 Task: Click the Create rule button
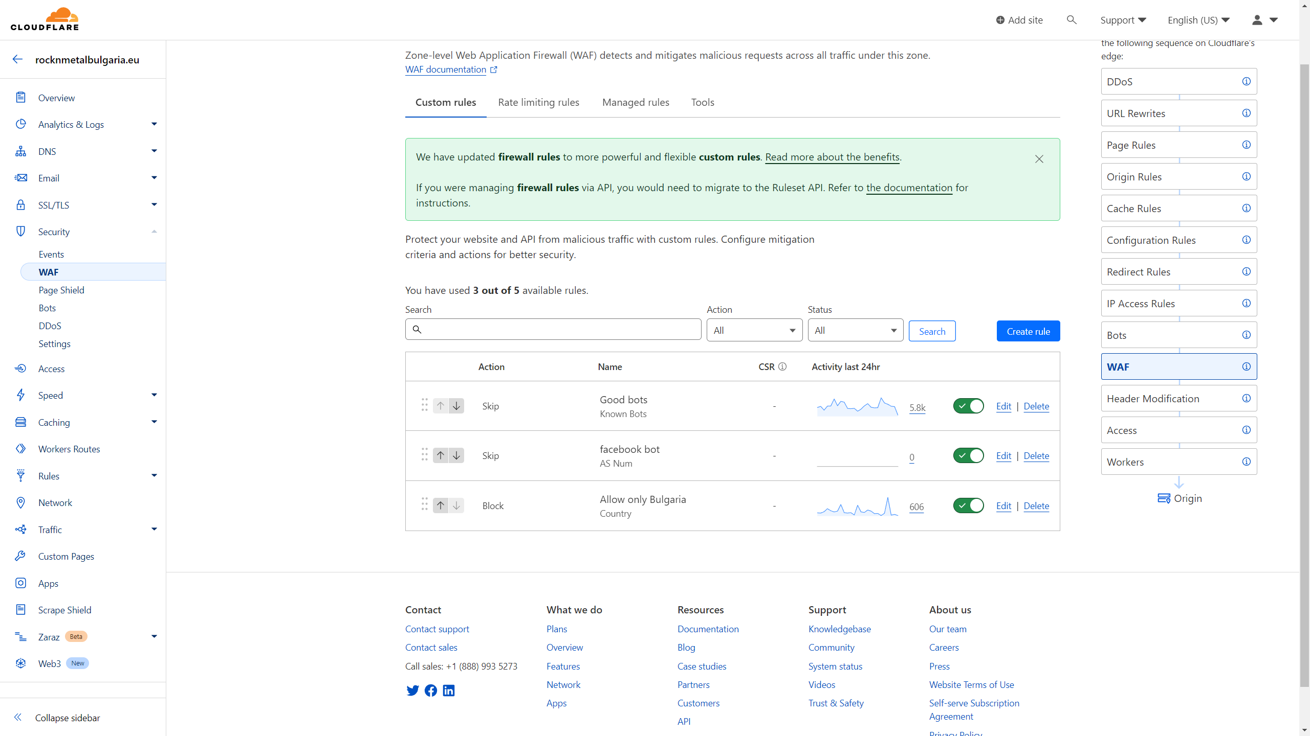coord(1028,331)
